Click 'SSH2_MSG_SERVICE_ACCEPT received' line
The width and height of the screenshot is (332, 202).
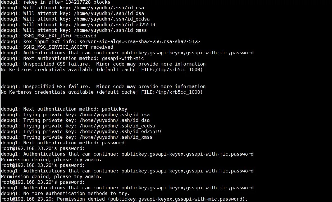click(x=57, y=47)
